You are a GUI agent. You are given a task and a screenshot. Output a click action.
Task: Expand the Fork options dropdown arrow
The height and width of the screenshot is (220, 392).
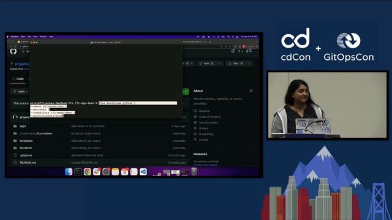pyautogui.click(x=220, y=64)
